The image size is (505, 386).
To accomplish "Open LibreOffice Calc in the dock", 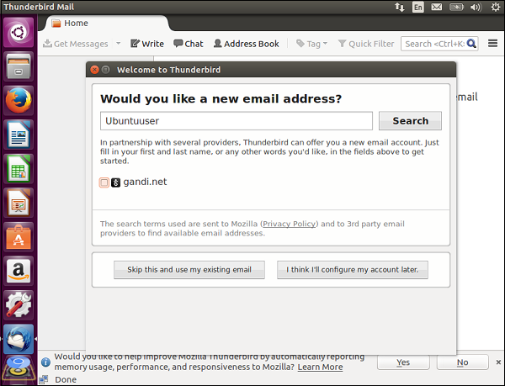I will (x=19, y=169).
